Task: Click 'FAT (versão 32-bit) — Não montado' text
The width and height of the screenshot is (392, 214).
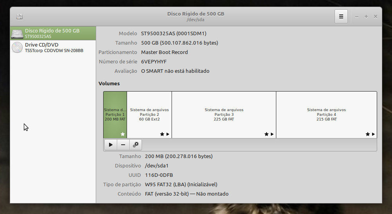Action: 186,194
